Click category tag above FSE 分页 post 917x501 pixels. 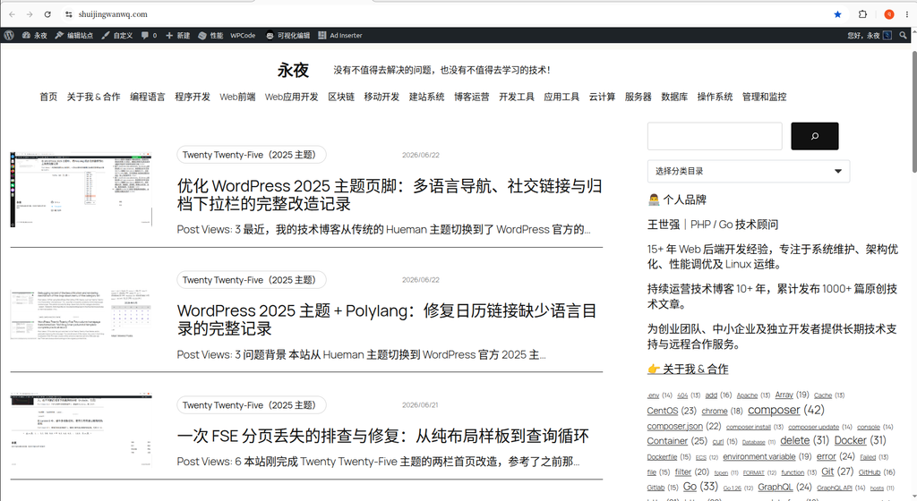click(x=252, y=404)
